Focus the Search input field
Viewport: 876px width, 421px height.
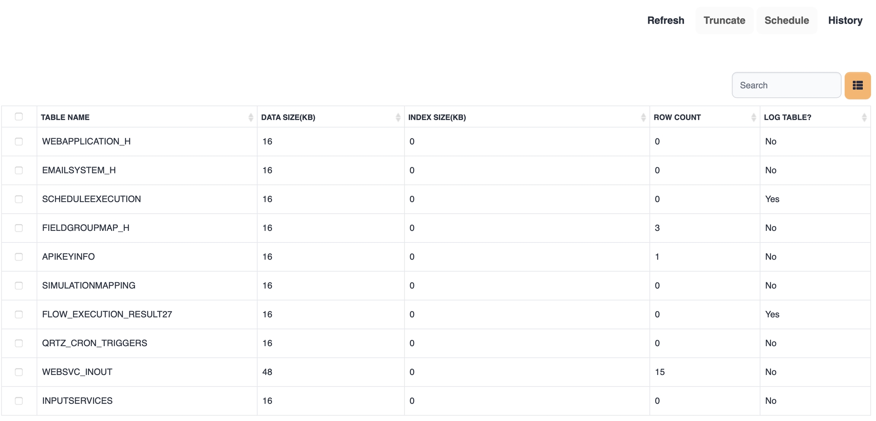(x=786, y=85)
